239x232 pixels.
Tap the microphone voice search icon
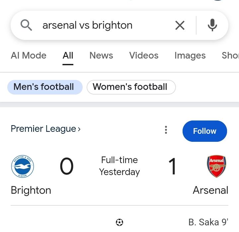(212, 25)
